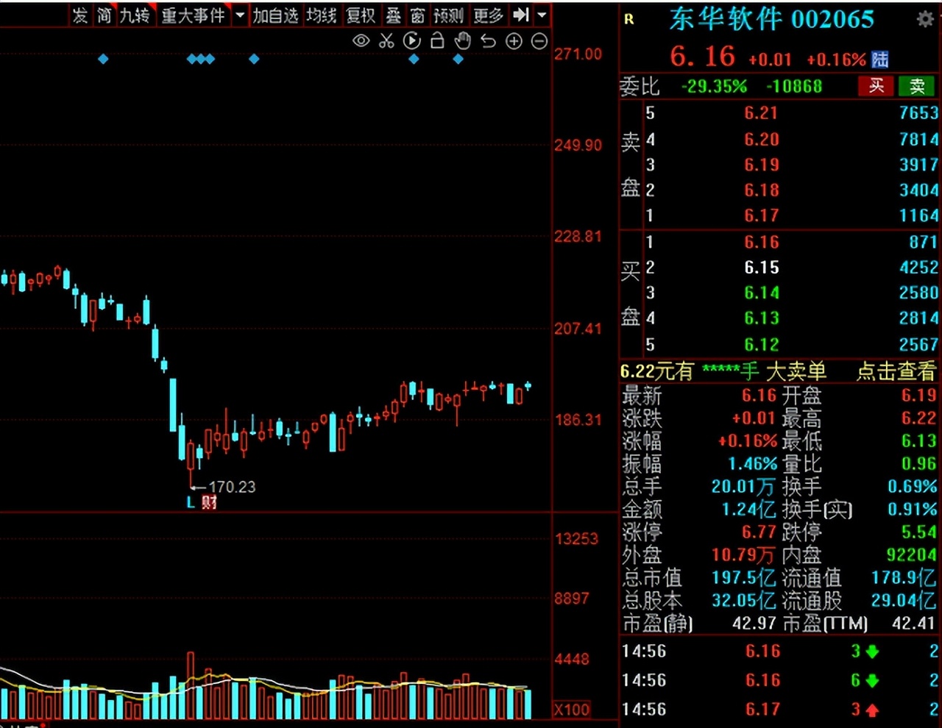This screenshot has height=728, width=942.
Task: Click stock title 东华软件 002065
Action: click(772, 20)
